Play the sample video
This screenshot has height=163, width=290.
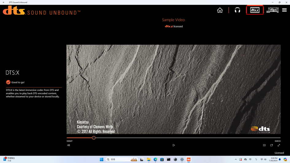tap(173, 145)
